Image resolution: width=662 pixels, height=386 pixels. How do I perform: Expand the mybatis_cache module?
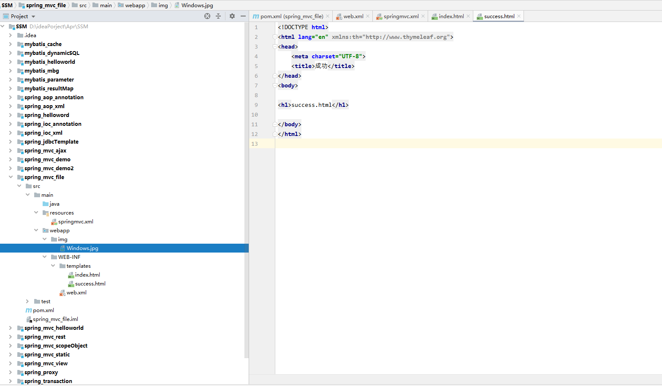(11, 44)
